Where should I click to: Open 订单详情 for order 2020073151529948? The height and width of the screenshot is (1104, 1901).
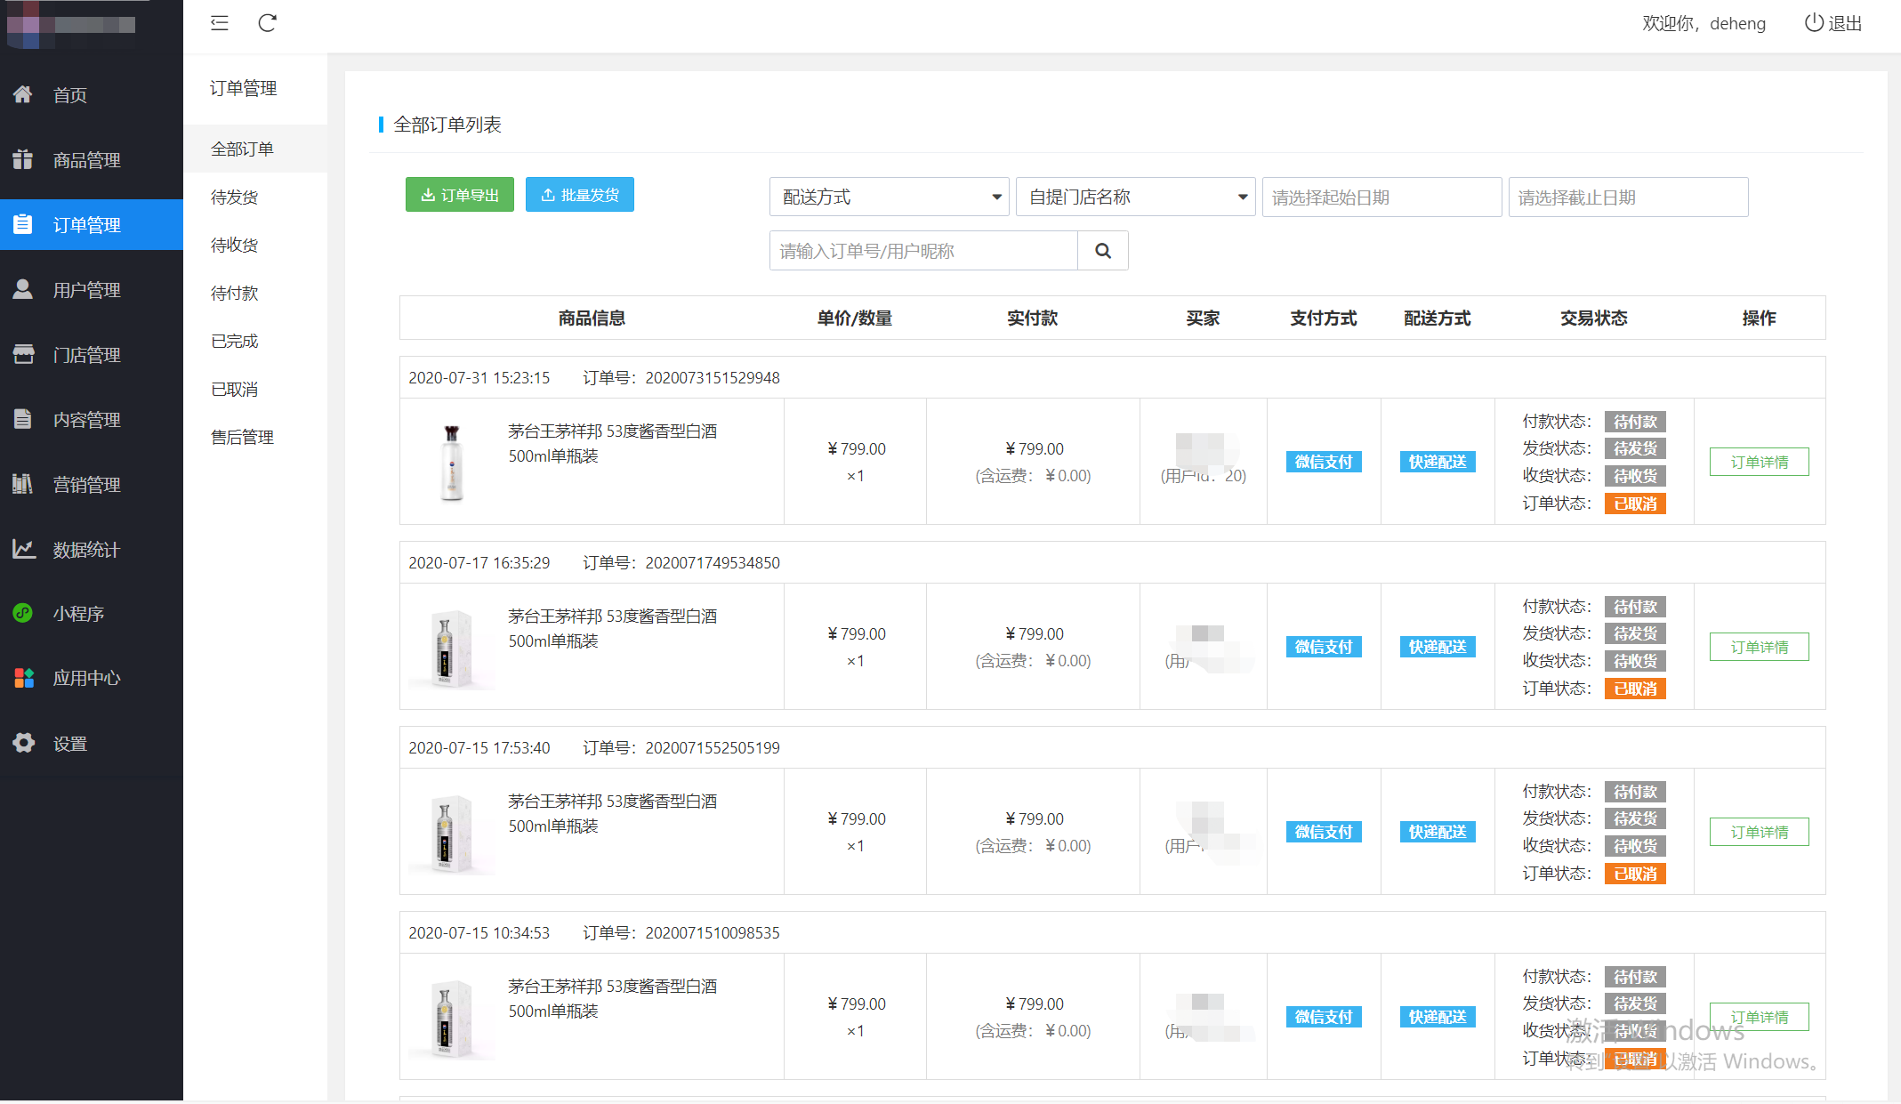coord(1759,462)
